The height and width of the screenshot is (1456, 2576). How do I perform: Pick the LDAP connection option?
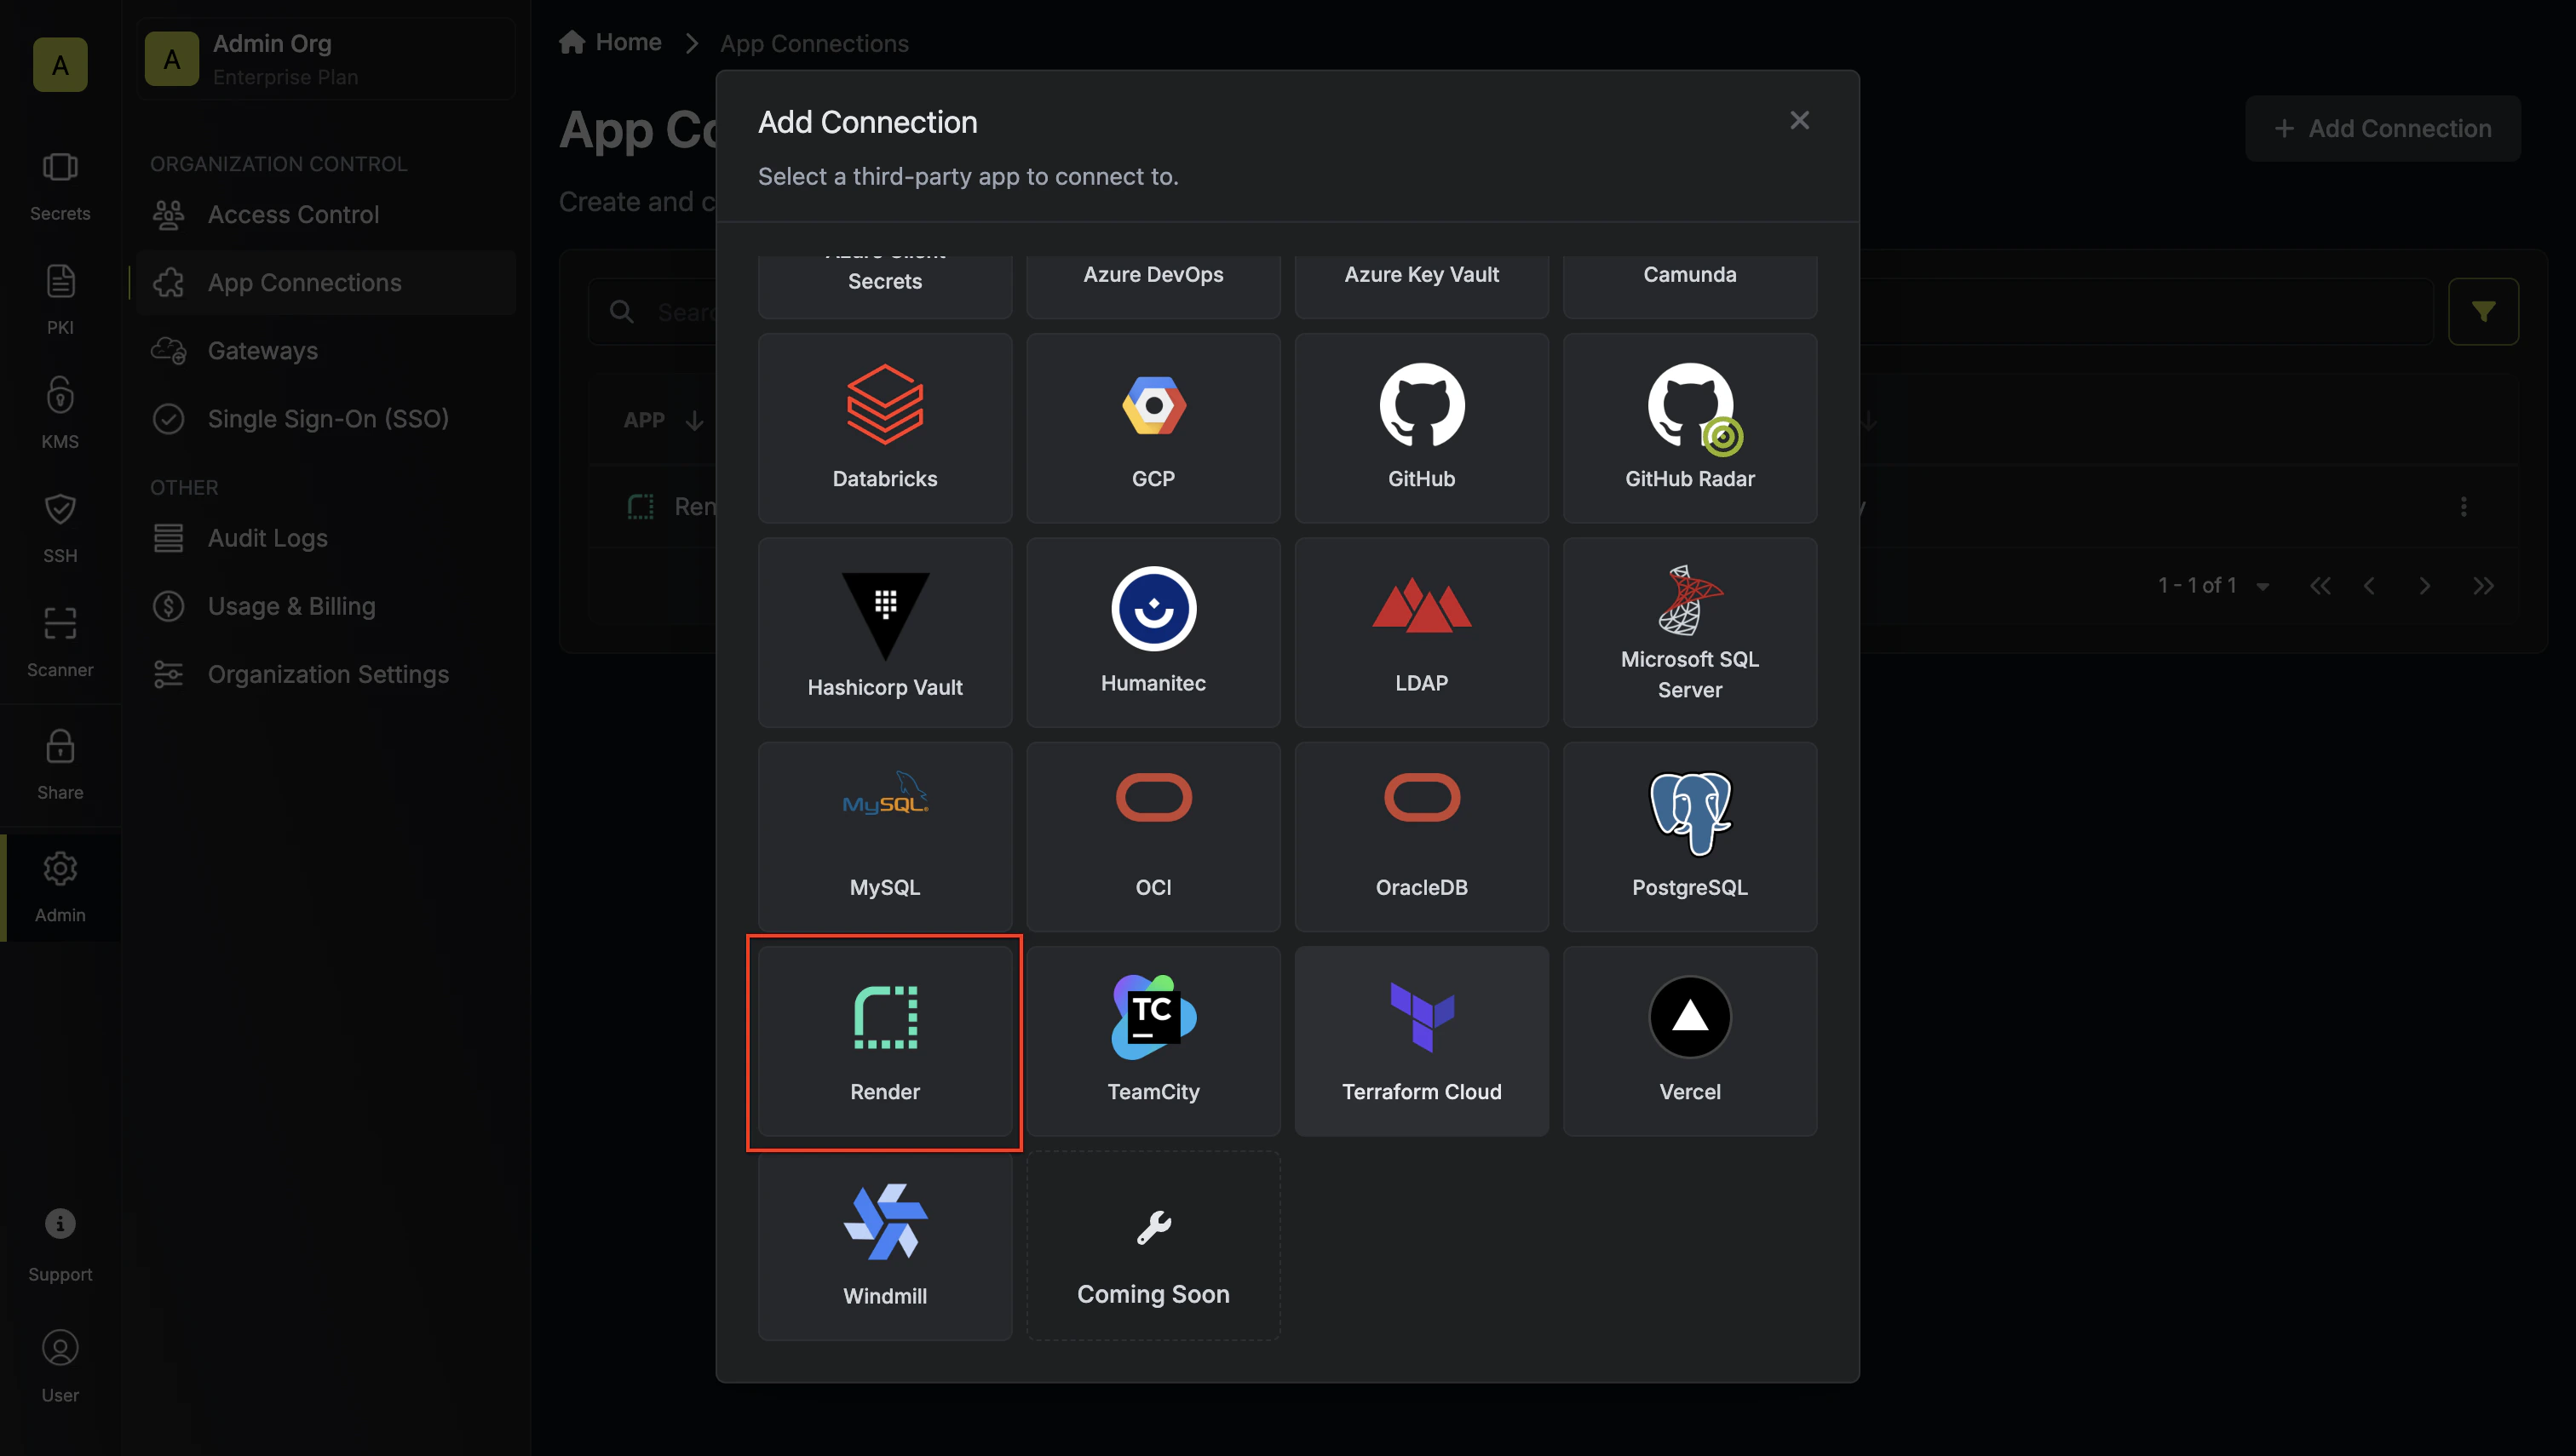[1421, 632]
